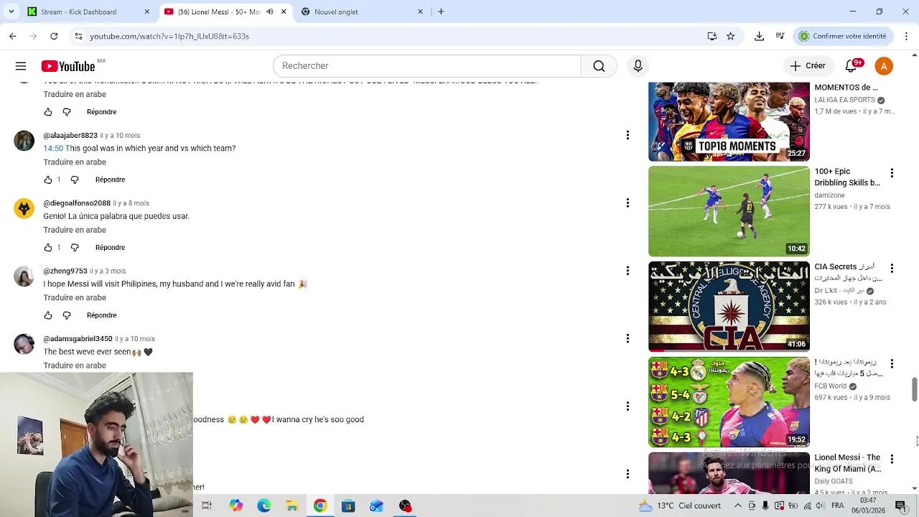Open the CIA Secrets video thumbnail

(x=729, y=307)
